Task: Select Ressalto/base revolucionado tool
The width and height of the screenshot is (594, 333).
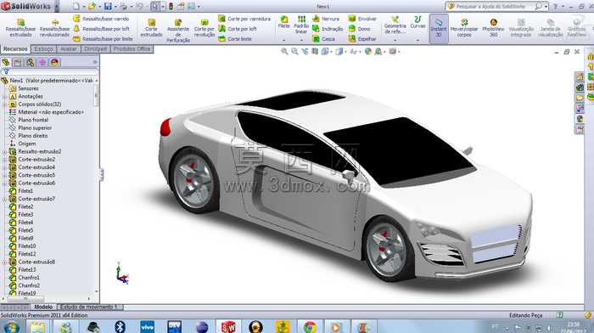Action: (x=54, y=28)
